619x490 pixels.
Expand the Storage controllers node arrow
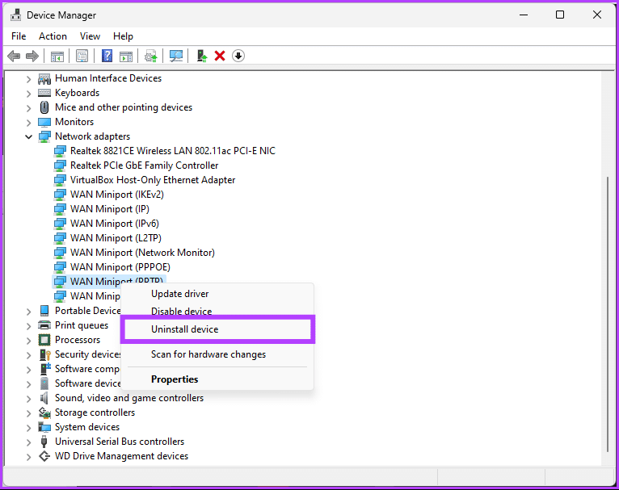[28, 413]
